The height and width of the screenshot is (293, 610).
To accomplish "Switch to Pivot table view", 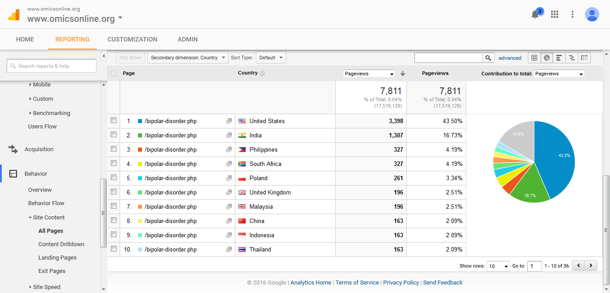I will tap(584, 58).
